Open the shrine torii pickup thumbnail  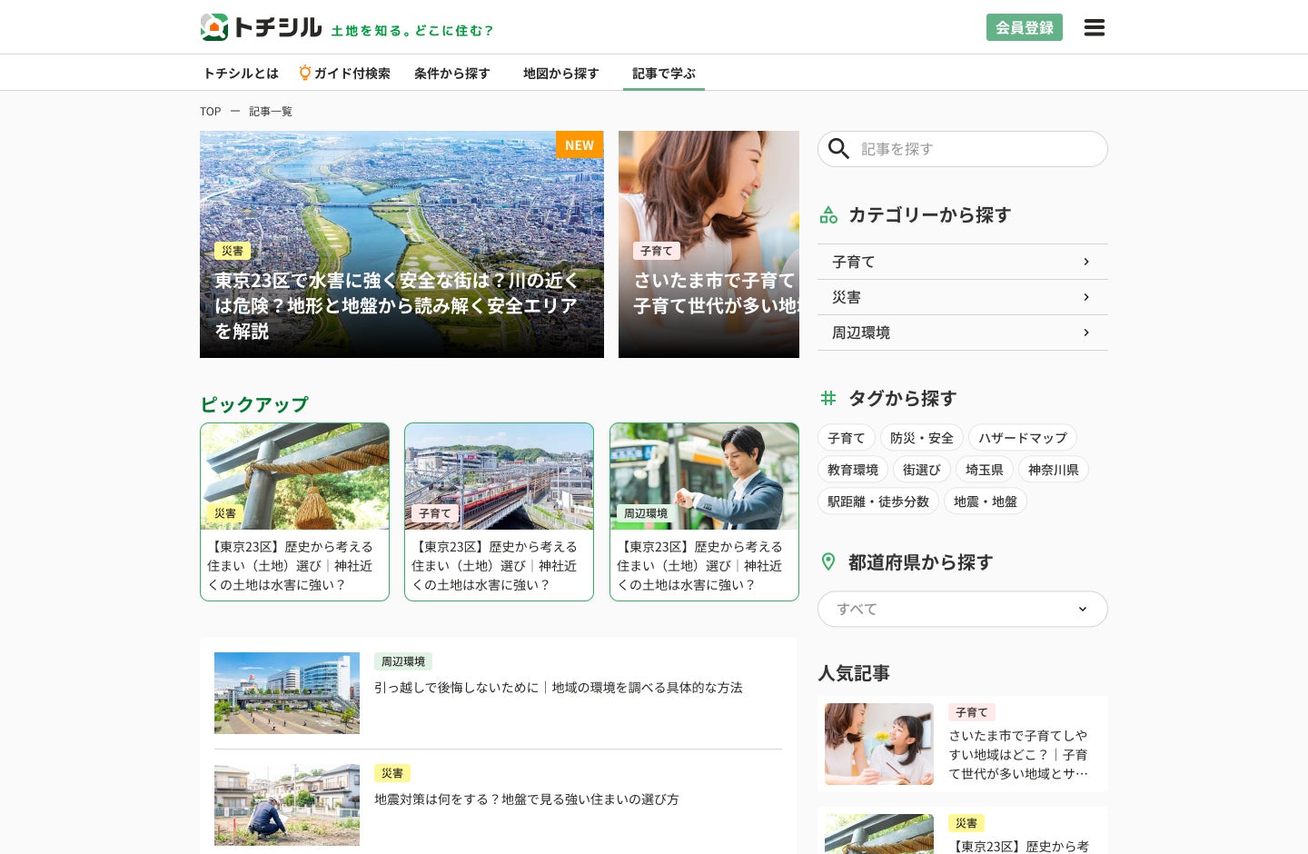pos(294,476)
